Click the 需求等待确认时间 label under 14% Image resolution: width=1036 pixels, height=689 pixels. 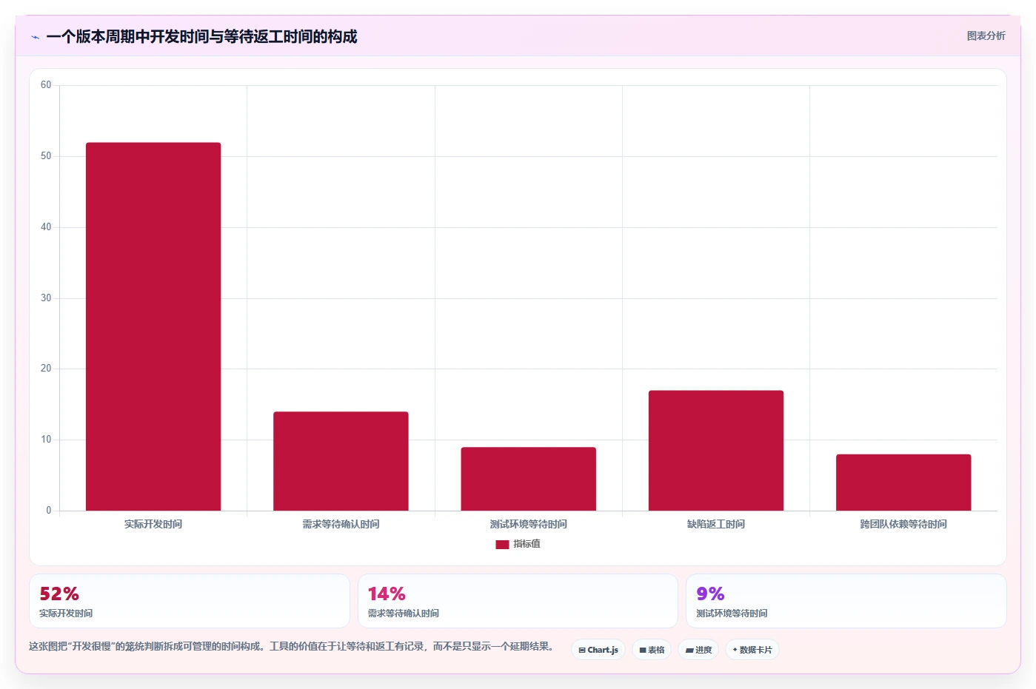coord(404,614)
